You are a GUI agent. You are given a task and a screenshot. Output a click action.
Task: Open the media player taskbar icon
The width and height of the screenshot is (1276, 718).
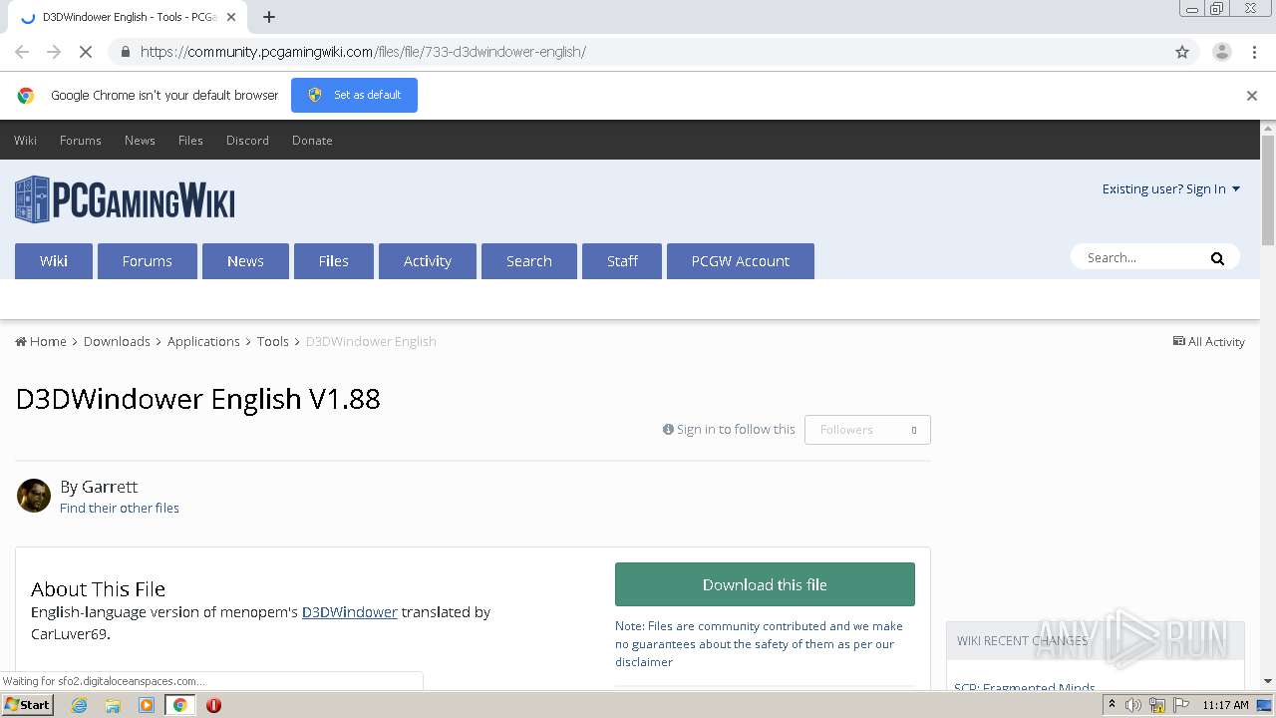point(147,705)
